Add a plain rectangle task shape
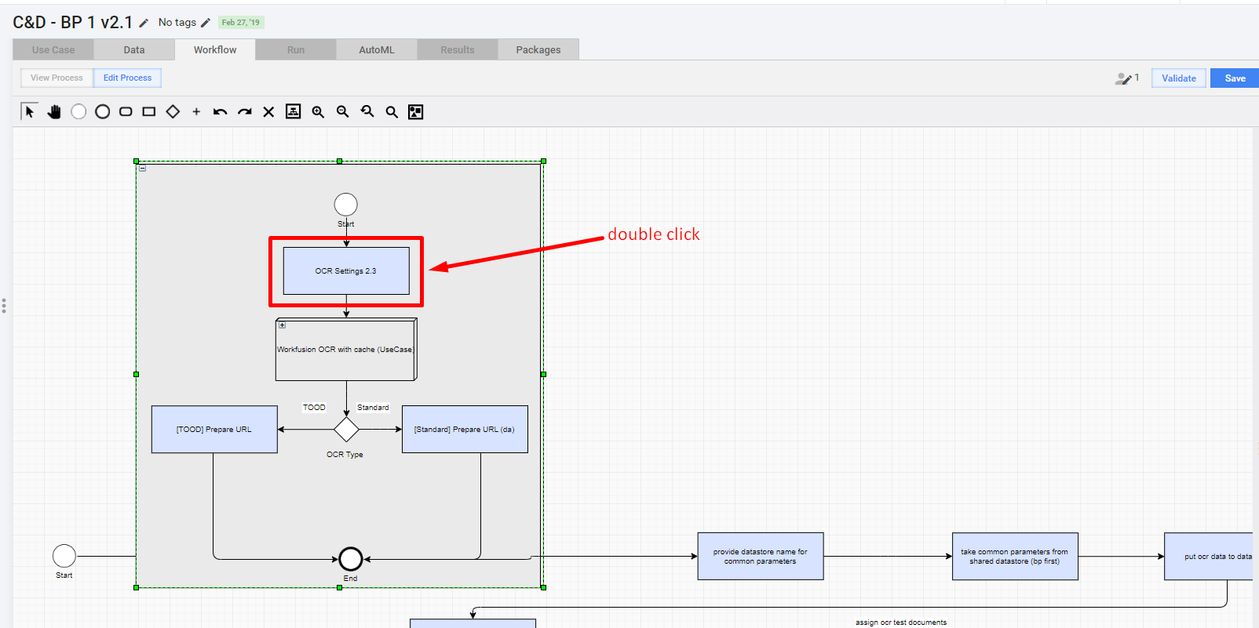The height and width of the screenshot is (628, 1259). click(149, 111)
